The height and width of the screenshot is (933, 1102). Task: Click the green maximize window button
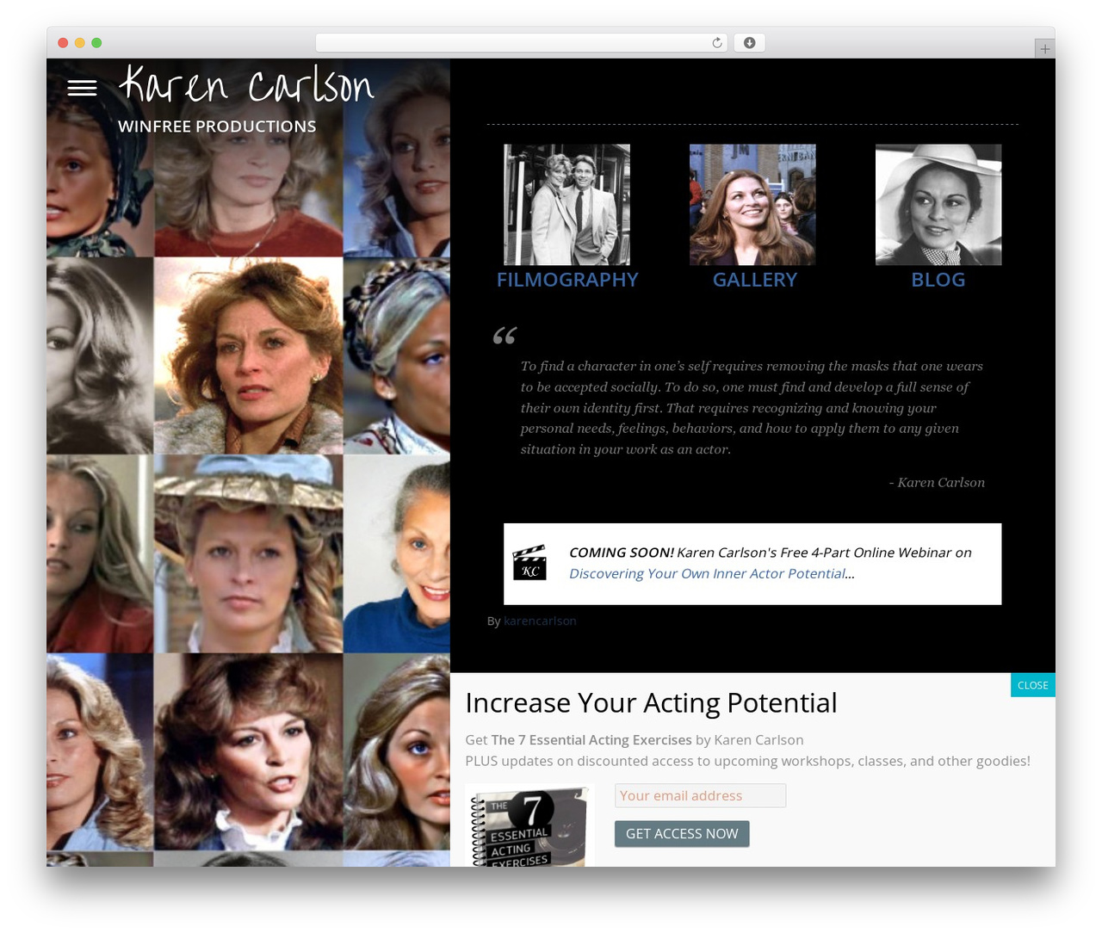click(96, 43)
